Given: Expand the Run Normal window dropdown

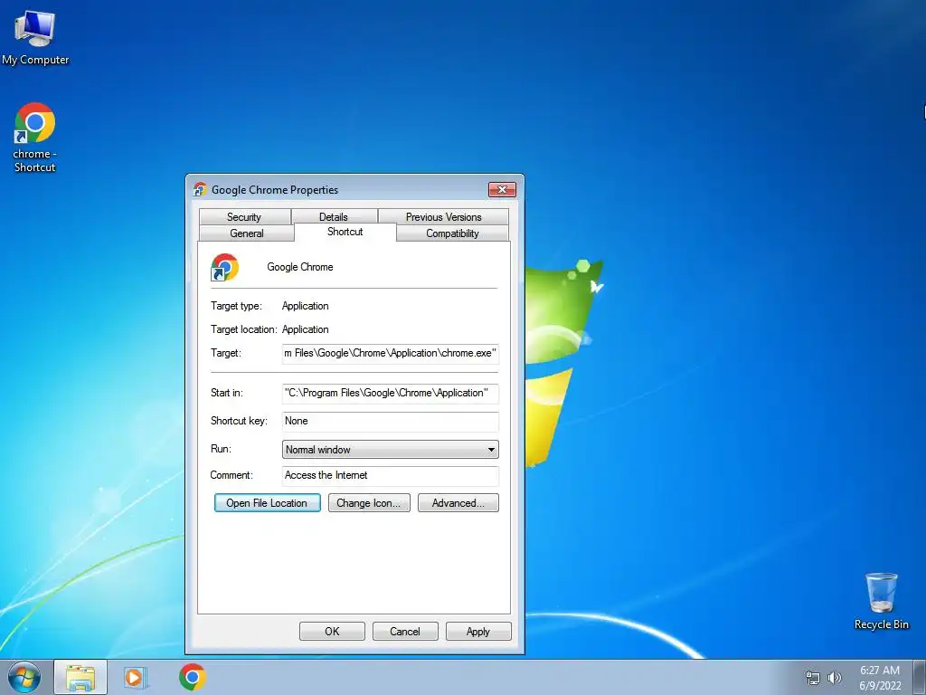Looking at the screenshot, I should (x=391, y=449).
